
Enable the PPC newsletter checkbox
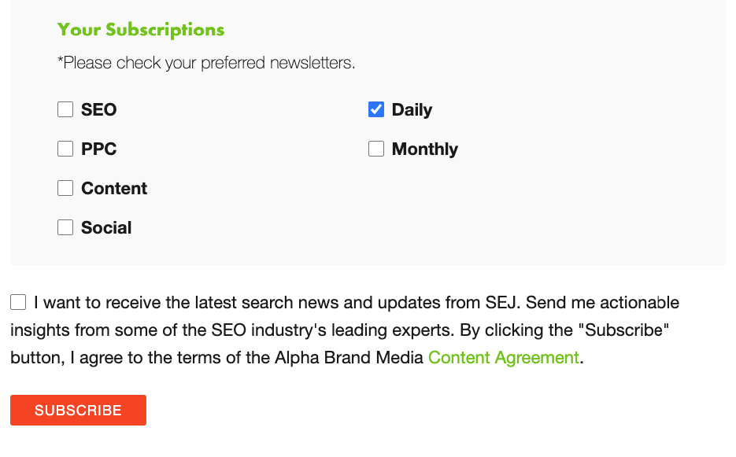[x=65, y=149]
